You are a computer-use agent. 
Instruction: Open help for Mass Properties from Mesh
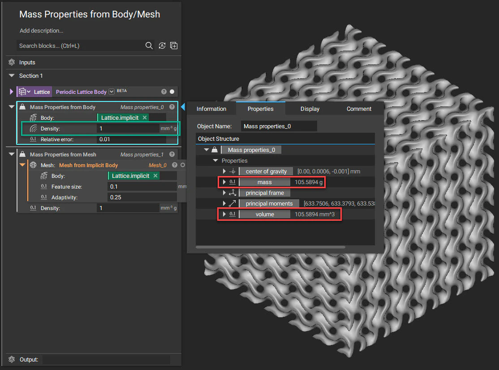(172, 154)
